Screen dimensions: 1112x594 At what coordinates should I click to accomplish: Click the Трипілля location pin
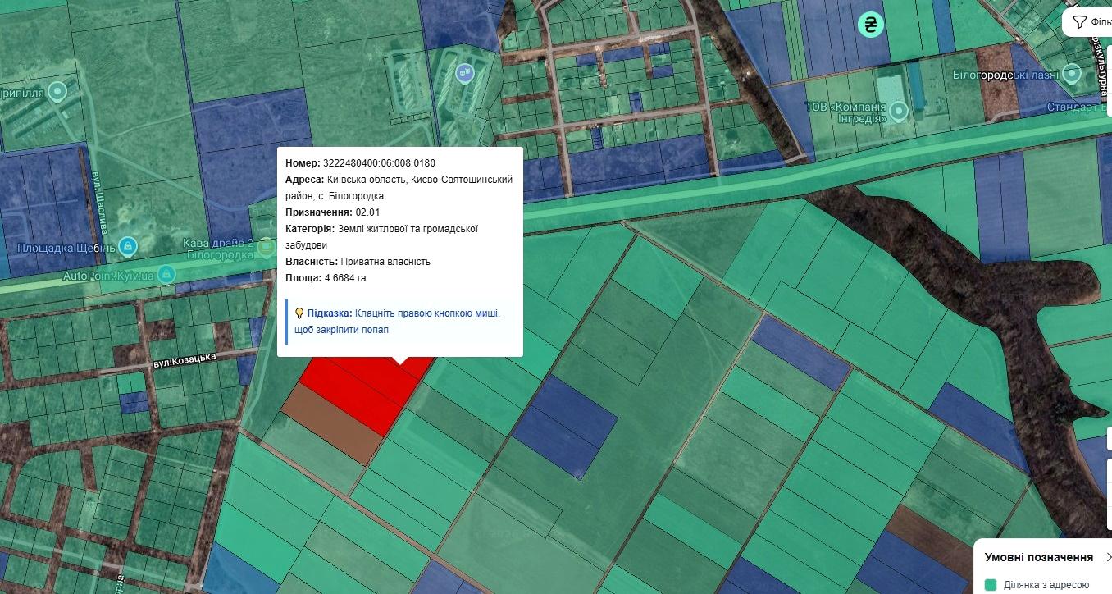57,91
